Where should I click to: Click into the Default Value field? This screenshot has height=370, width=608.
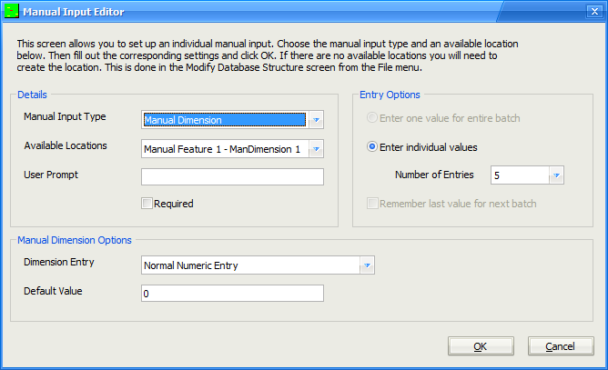coord(232,294)
